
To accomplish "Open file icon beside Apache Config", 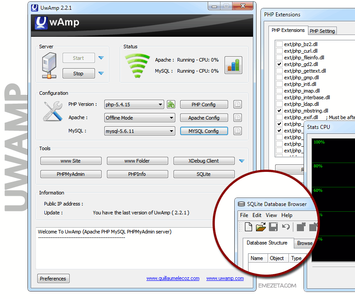I will click(237, 117).
